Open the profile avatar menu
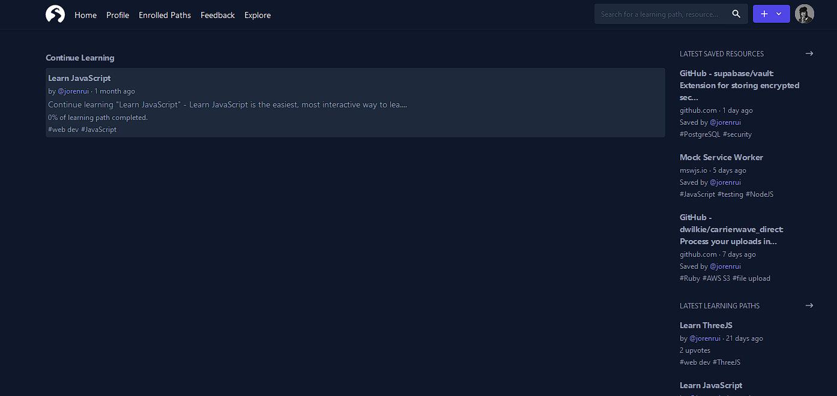837x396 pixels. click(x=804, y=13)
